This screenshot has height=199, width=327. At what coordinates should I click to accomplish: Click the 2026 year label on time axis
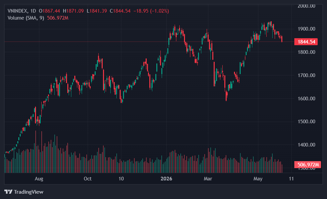point(166,179)
